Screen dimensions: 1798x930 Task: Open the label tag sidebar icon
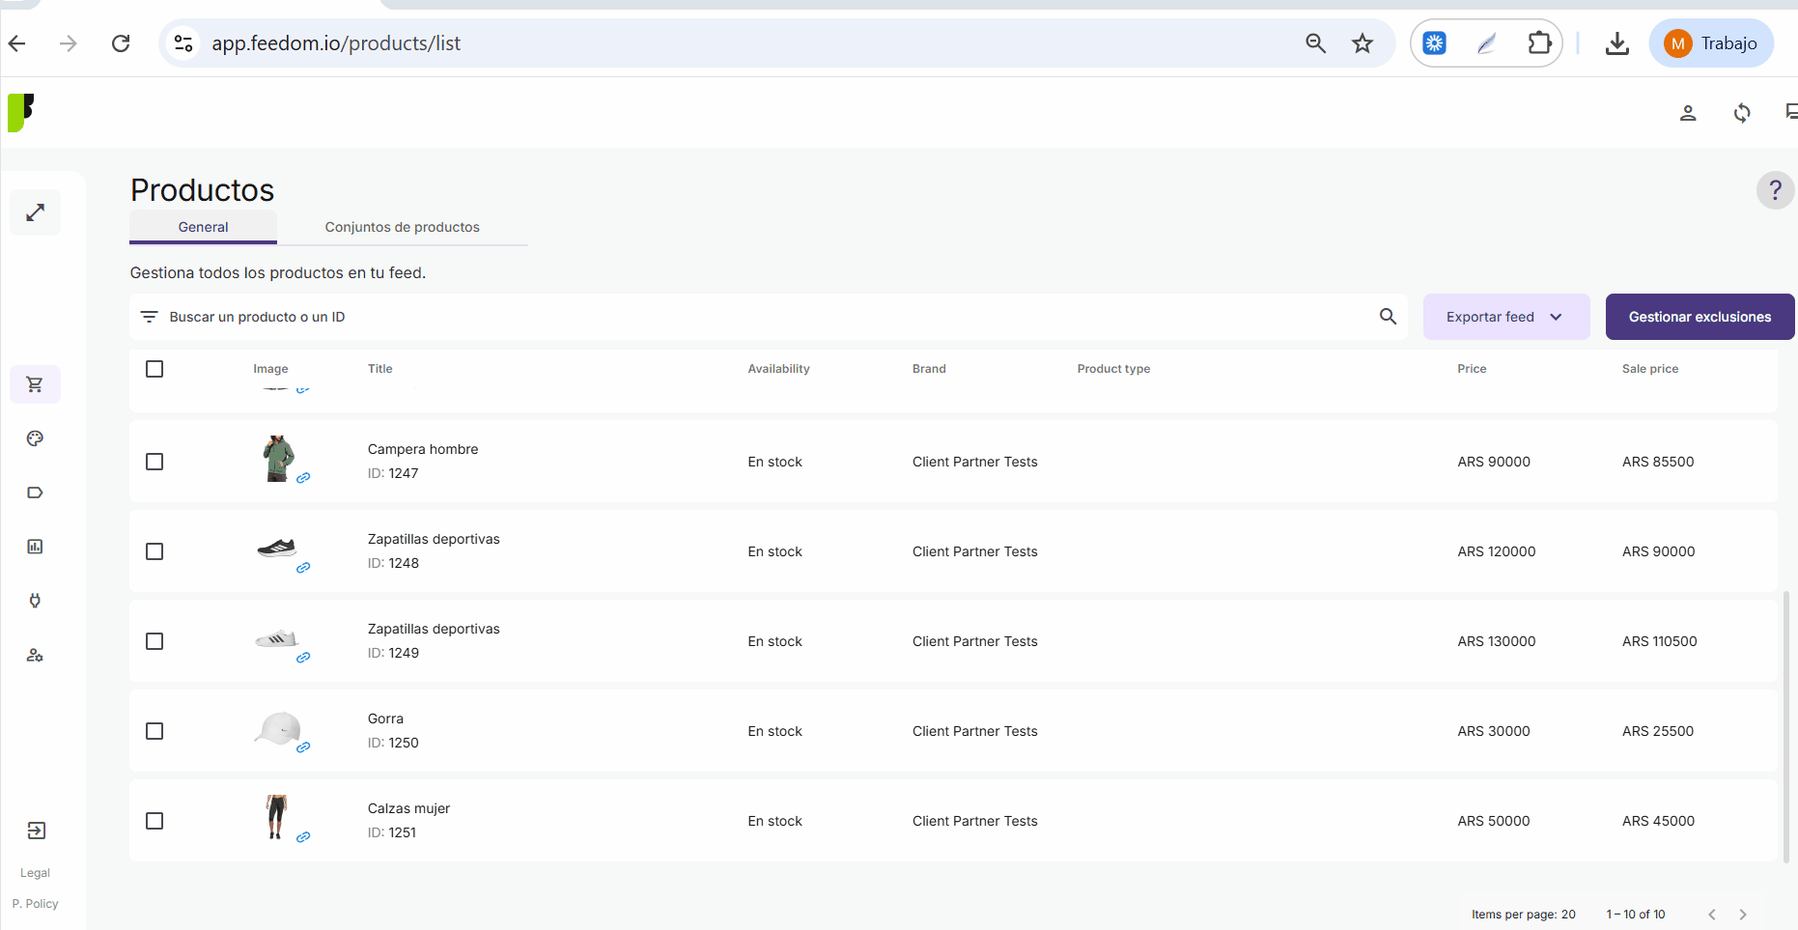point(35,493)
